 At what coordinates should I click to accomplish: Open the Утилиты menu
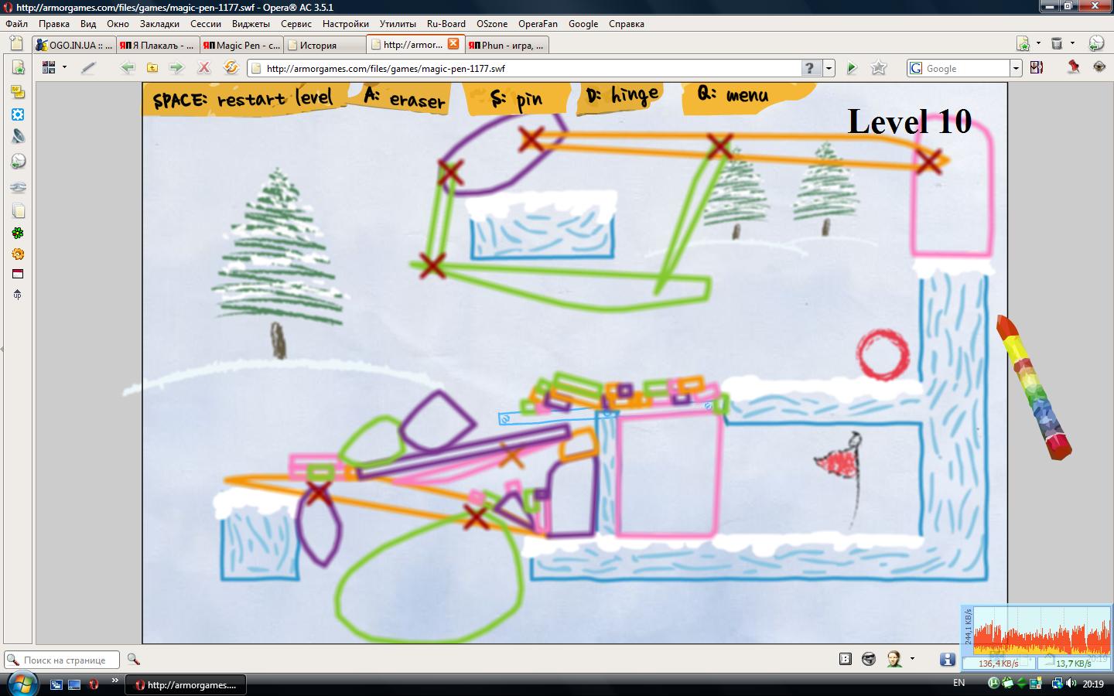[x=398, y=24]
